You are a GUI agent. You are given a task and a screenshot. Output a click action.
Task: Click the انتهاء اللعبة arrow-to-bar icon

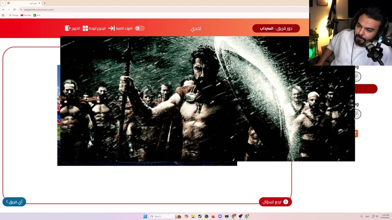click(x=111, y=28)
